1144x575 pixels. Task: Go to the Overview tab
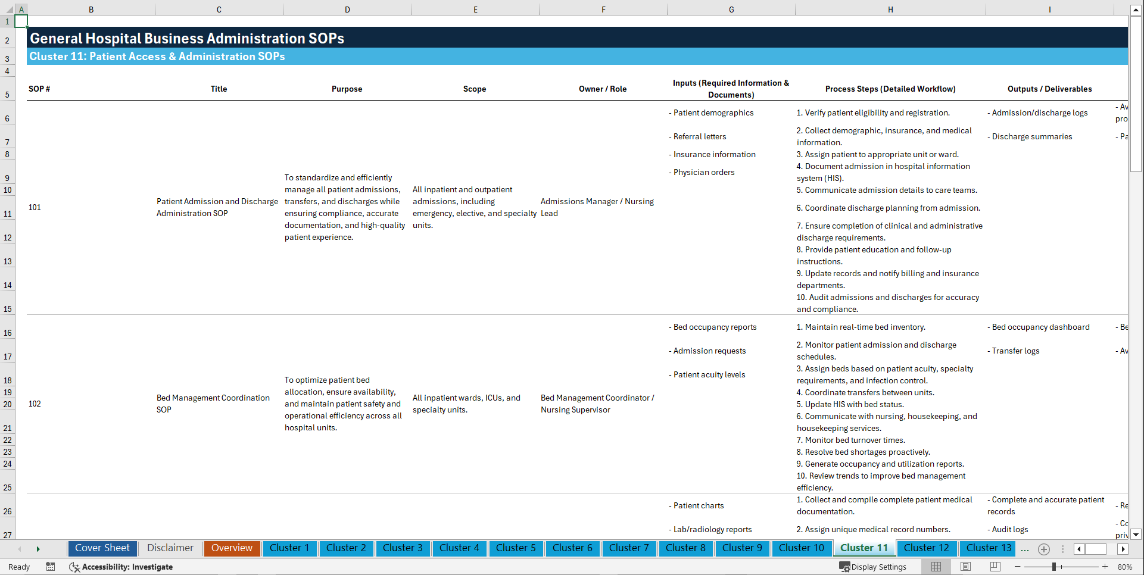[x=232, y=548]
